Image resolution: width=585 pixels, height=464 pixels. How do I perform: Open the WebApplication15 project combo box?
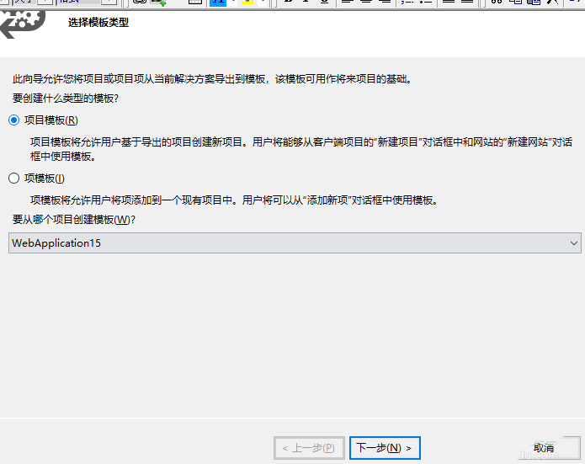[286, 243]
